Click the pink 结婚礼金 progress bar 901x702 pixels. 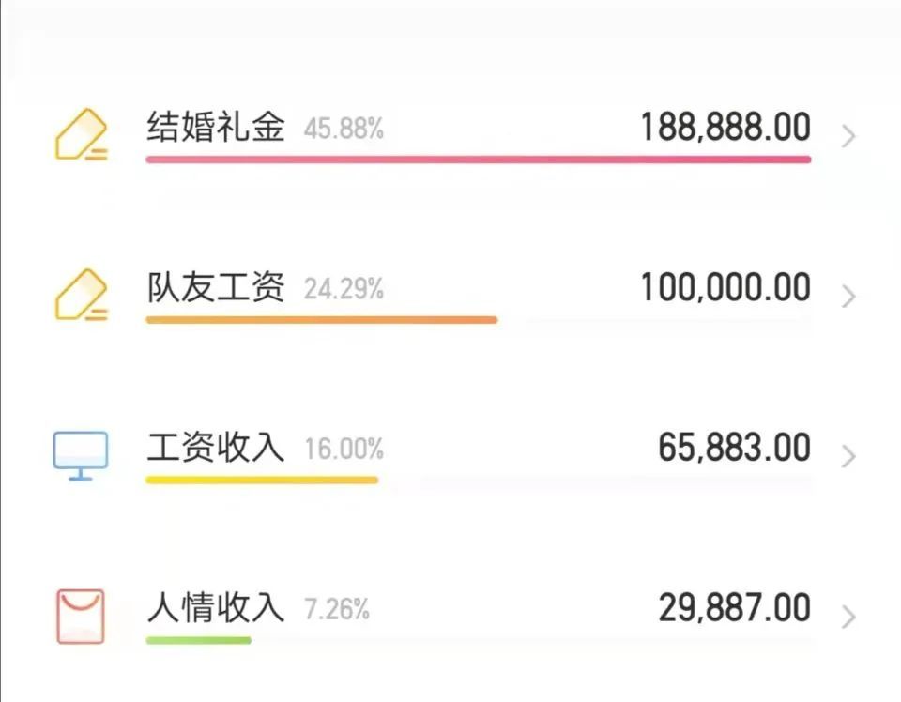478,160
